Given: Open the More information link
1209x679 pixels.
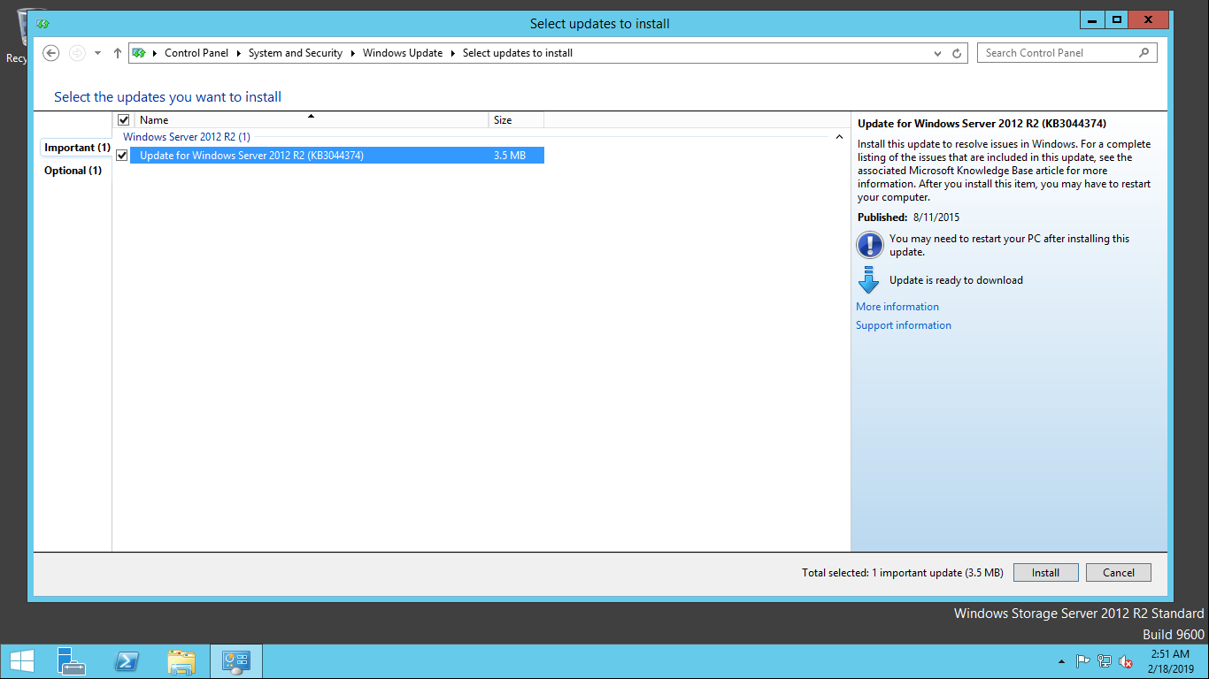Looking at the screenshot, I should point(897,307).
